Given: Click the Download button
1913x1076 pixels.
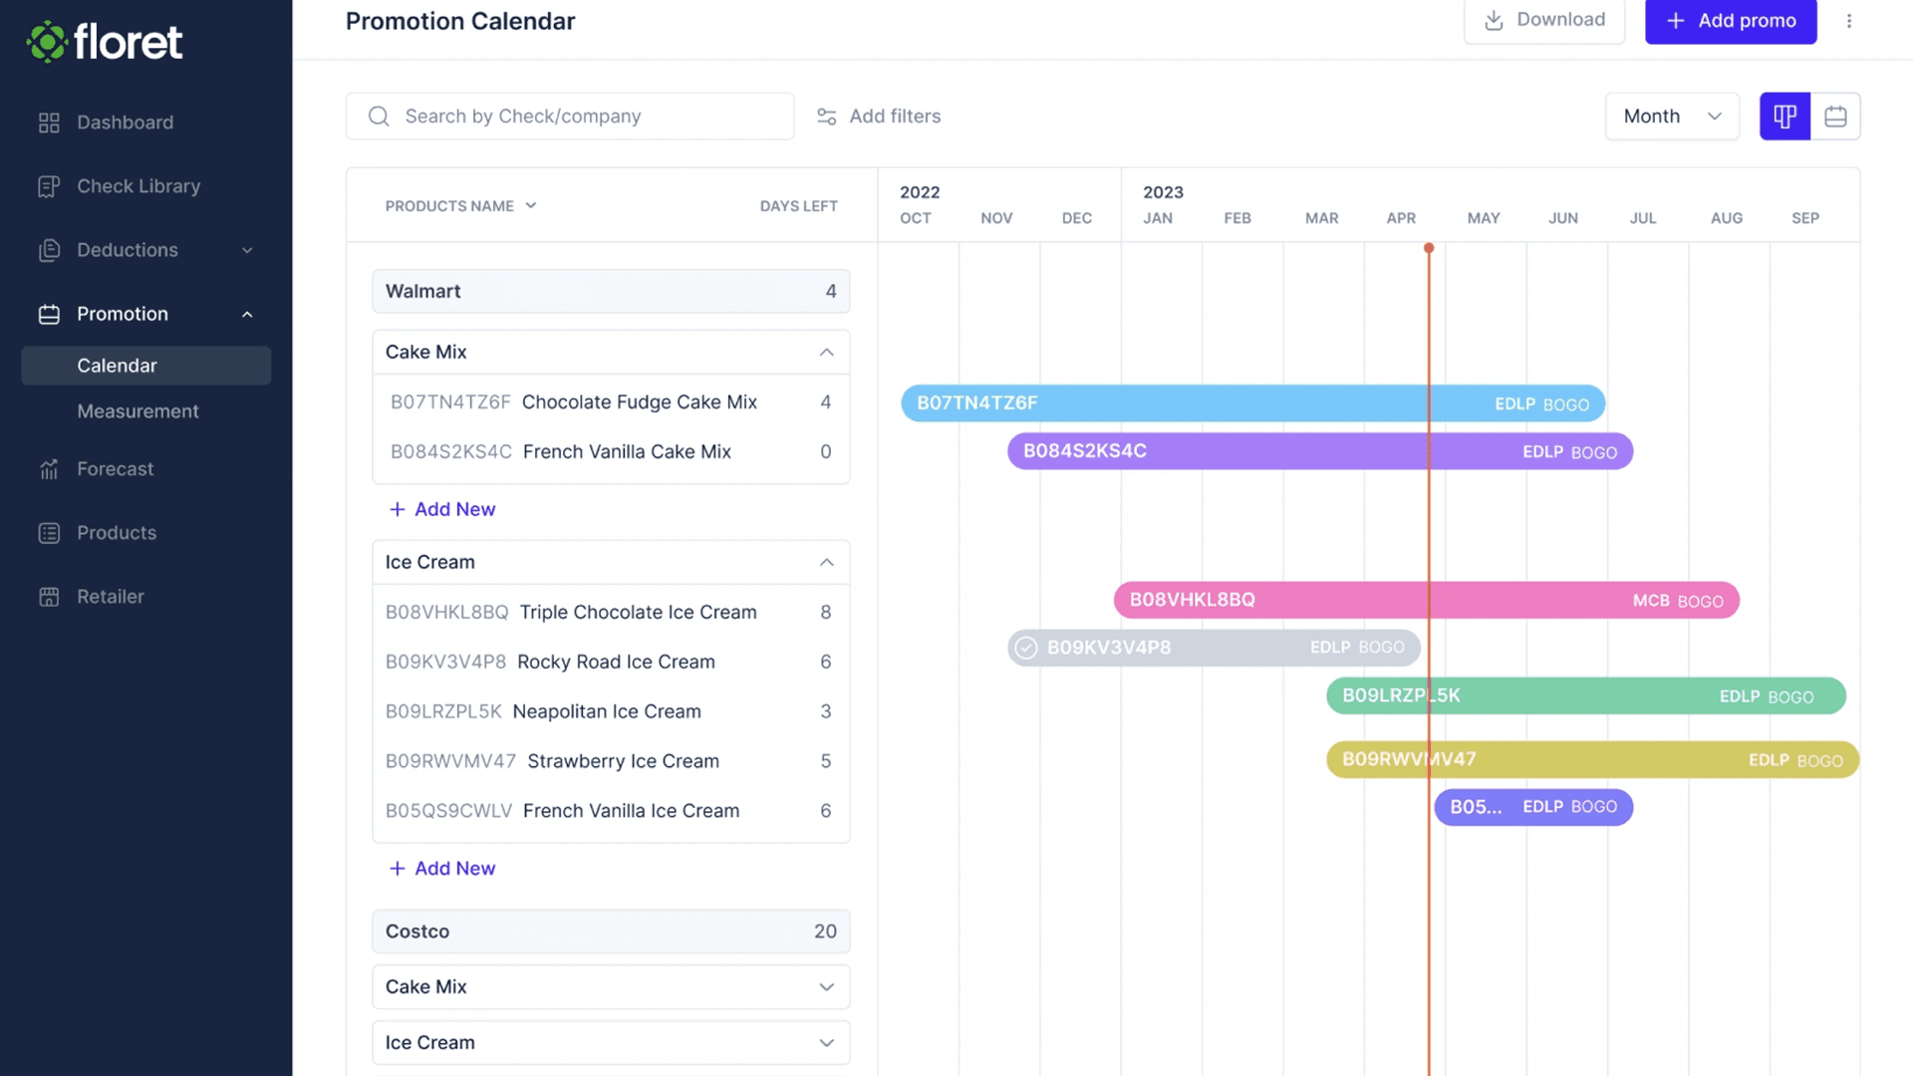Looking at the screenshot, I should [x=1543, y=20].
